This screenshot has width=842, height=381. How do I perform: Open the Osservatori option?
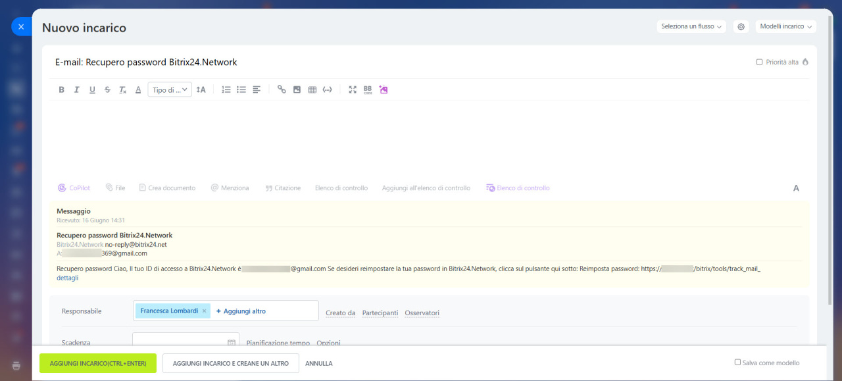422,313
